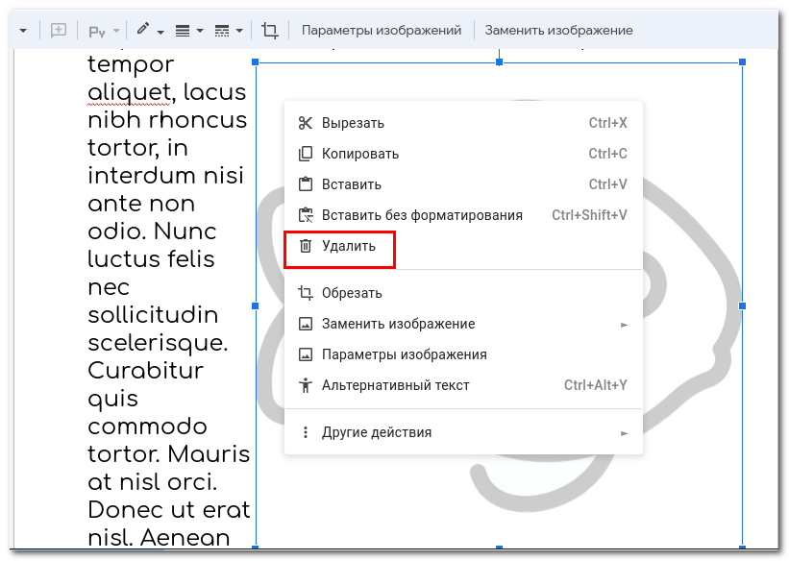789x561 pixels.
Task: Click the trash icon beside Удалить
Action: tap(306, 246)
